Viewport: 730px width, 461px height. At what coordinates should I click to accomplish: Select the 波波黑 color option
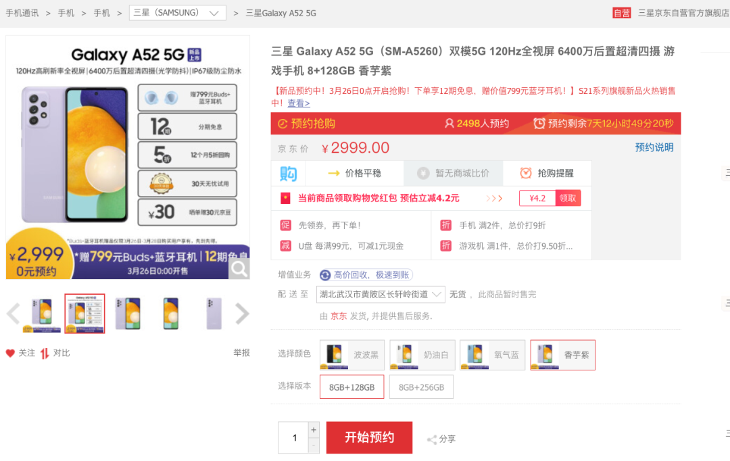[x=352, y=355]
